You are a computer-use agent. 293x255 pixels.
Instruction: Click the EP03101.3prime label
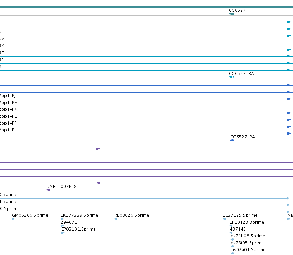79,229
